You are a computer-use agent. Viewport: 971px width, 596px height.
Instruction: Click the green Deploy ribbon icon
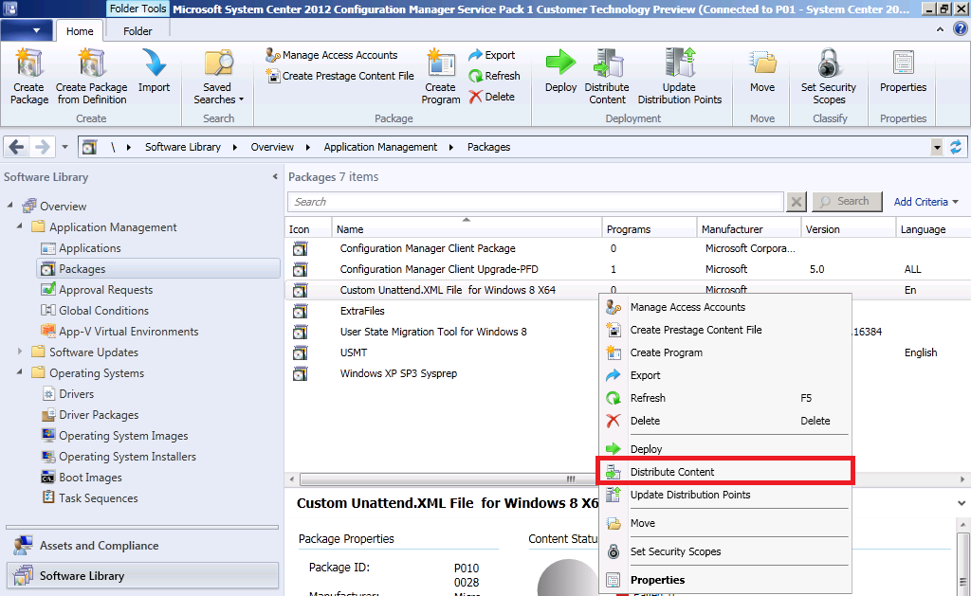click(x=560, y=70)
